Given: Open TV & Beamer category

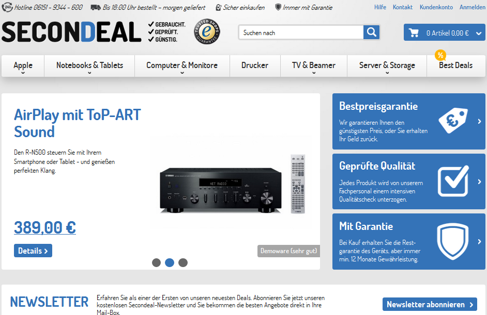Looking at the screenshot, I should click(x=314, y=65).
